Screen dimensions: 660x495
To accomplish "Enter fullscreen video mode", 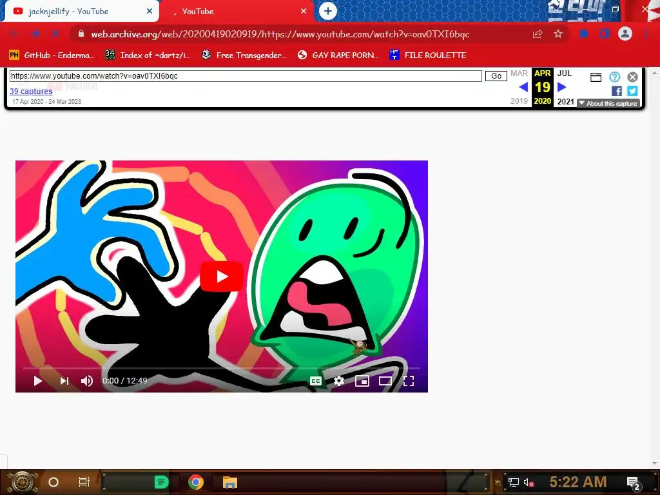I will coord(408,381).
